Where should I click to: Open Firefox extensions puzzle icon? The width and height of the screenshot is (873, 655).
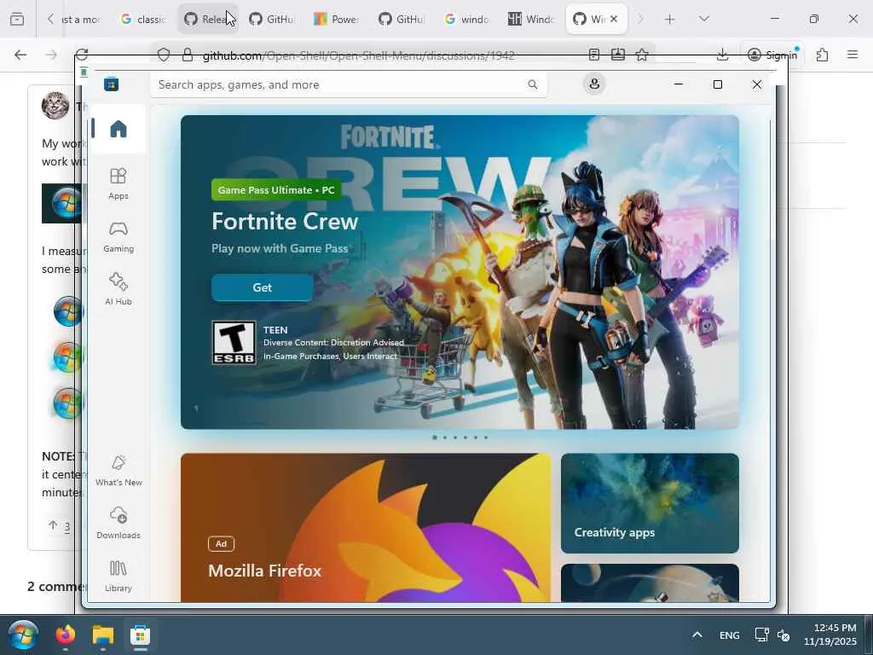click(x=822, y=55)
